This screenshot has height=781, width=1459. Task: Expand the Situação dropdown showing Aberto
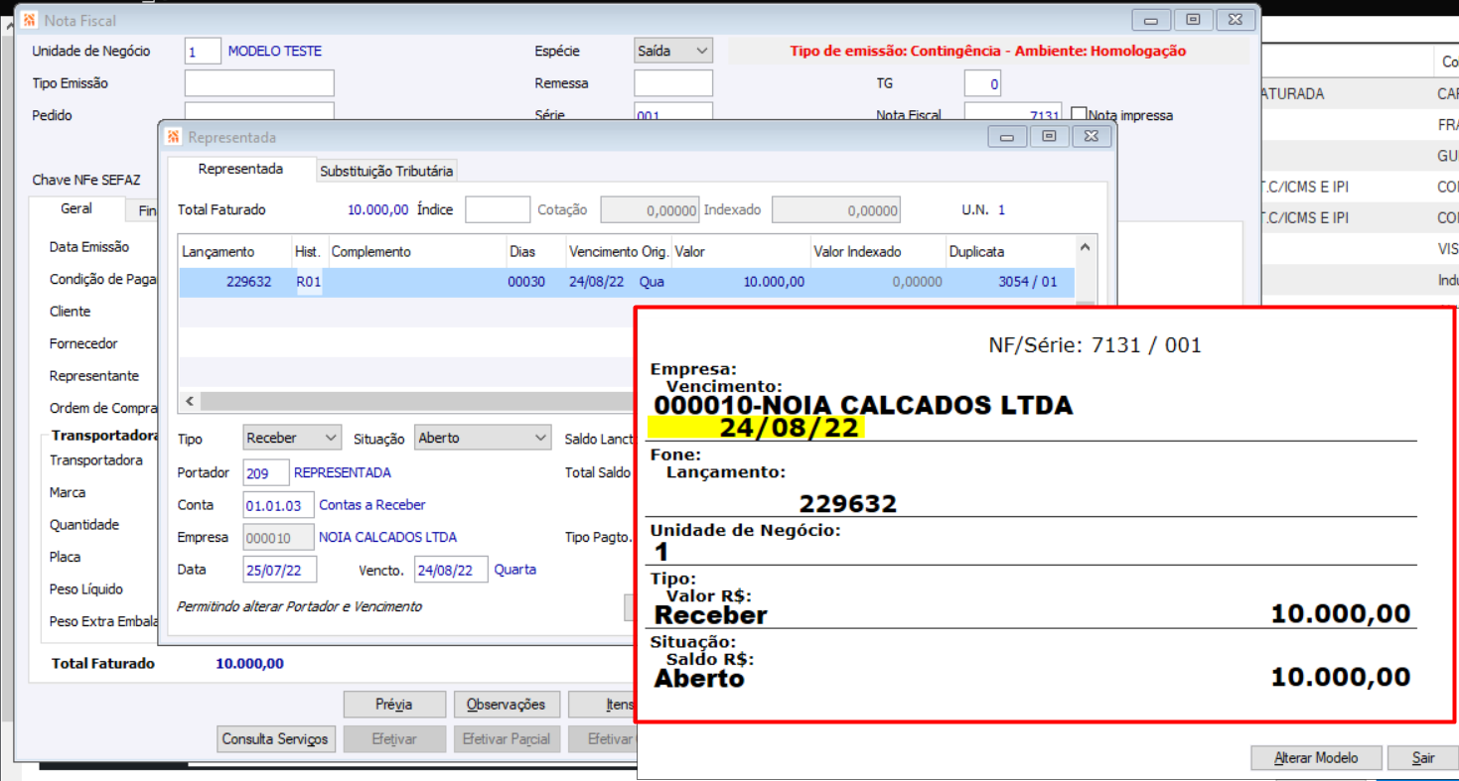click(x=483, y=438)
